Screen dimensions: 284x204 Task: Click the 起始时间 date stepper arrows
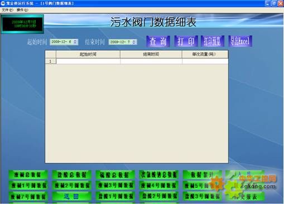75,42
